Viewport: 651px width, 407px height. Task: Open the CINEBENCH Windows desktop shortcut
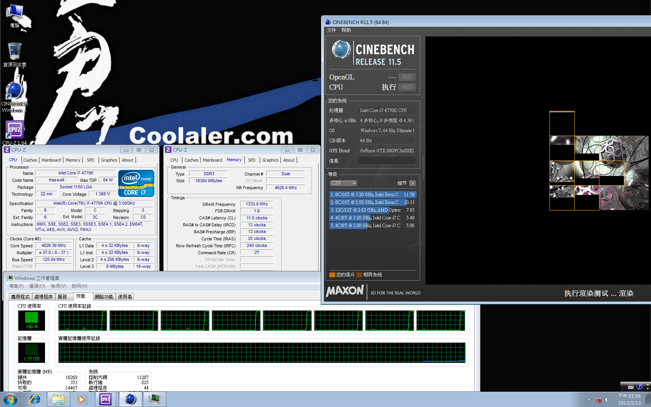[14, 97]
